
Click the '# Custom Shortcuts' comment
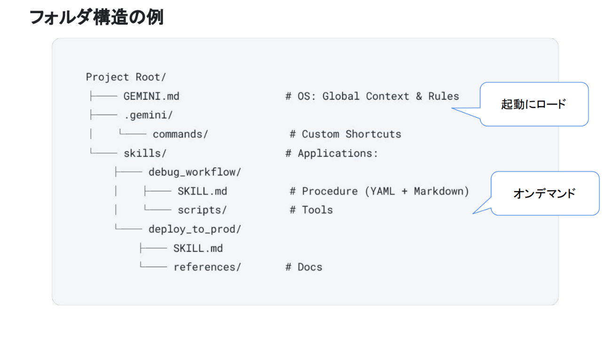345,134
